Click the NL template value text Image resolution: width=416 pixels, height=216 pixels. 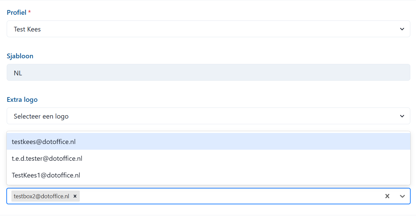[x=18, y=73]
